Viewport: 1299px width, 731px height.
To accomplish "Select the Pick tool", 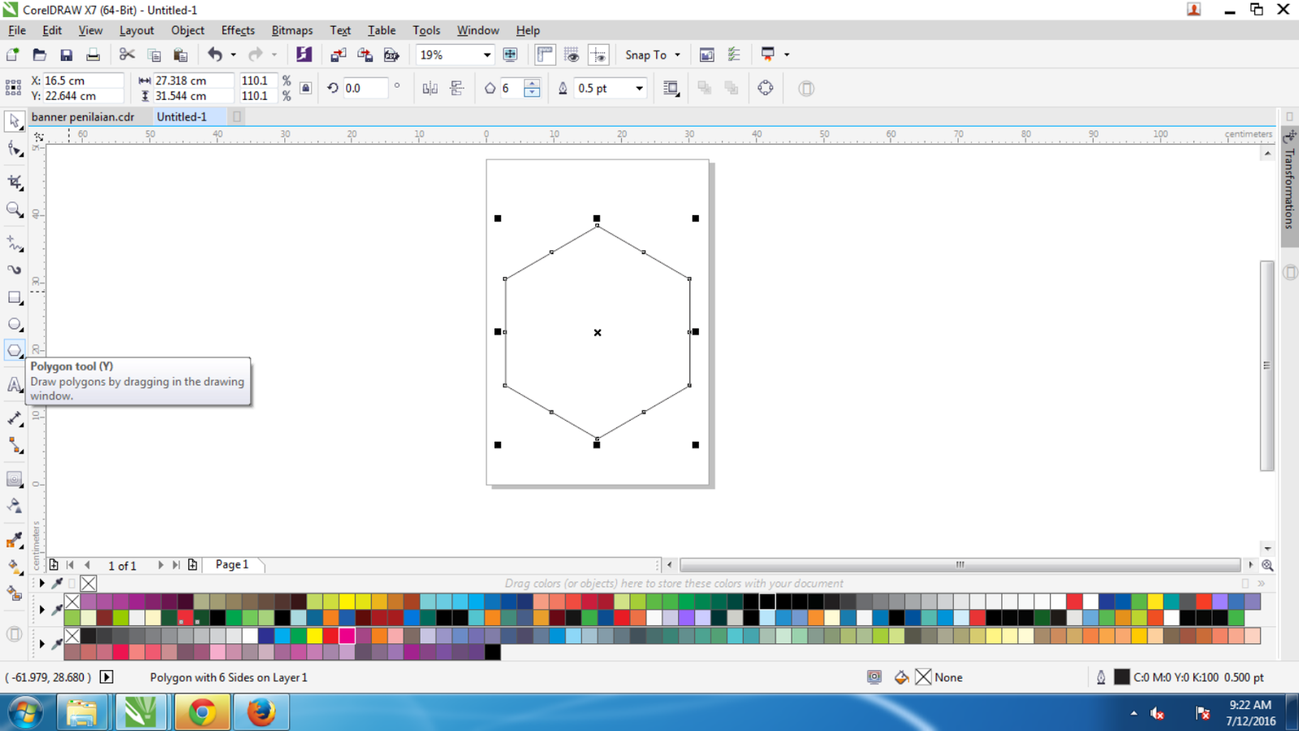I will click(14, 122).
